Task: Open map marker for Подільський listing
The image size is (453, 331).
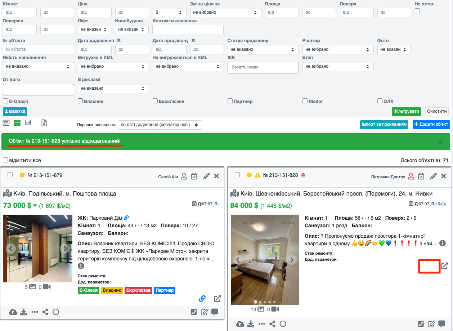Action: (x=8, y=193)
